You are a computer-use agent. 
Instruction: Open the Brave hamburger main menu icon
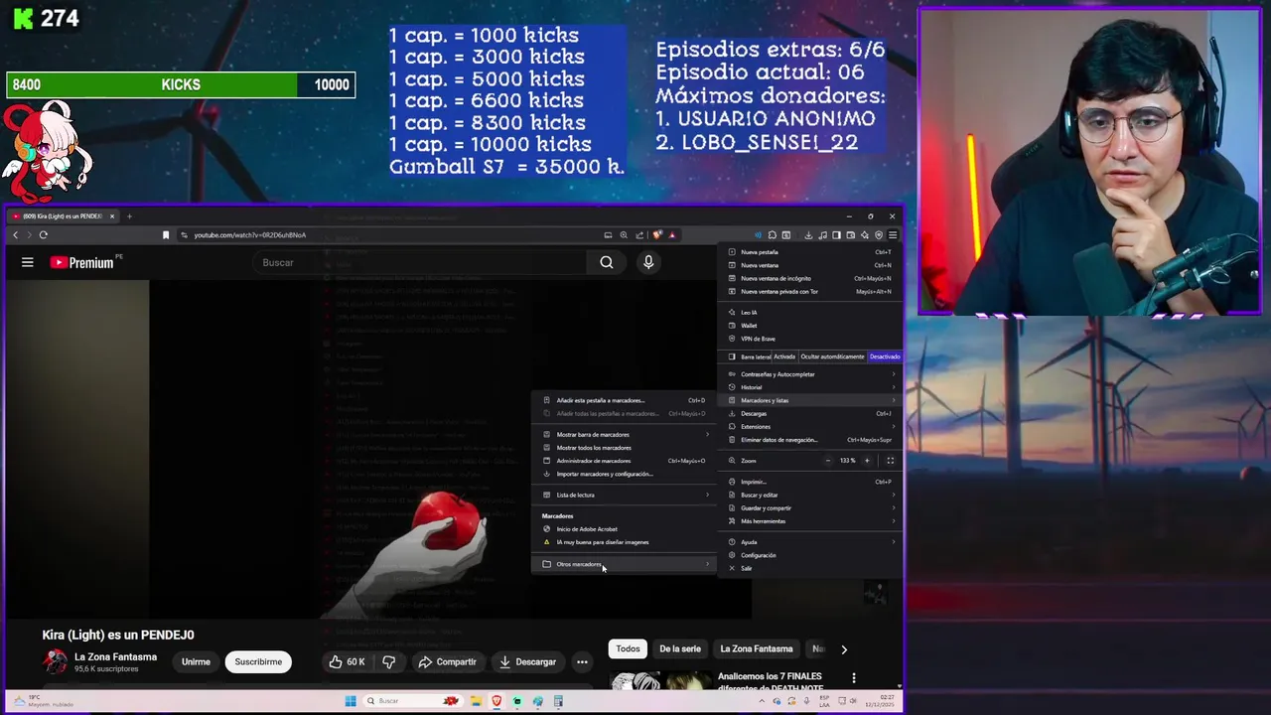pyautogui.click(x=893, y=235)
